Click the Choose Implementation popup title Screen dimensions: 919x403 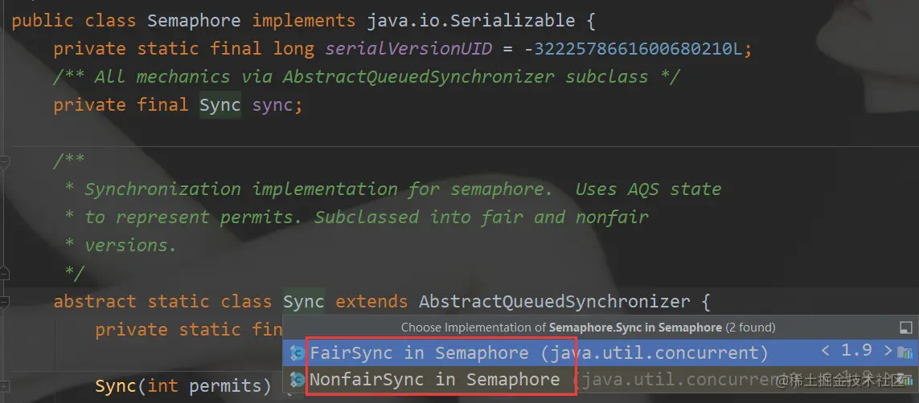tap(588, 328)
